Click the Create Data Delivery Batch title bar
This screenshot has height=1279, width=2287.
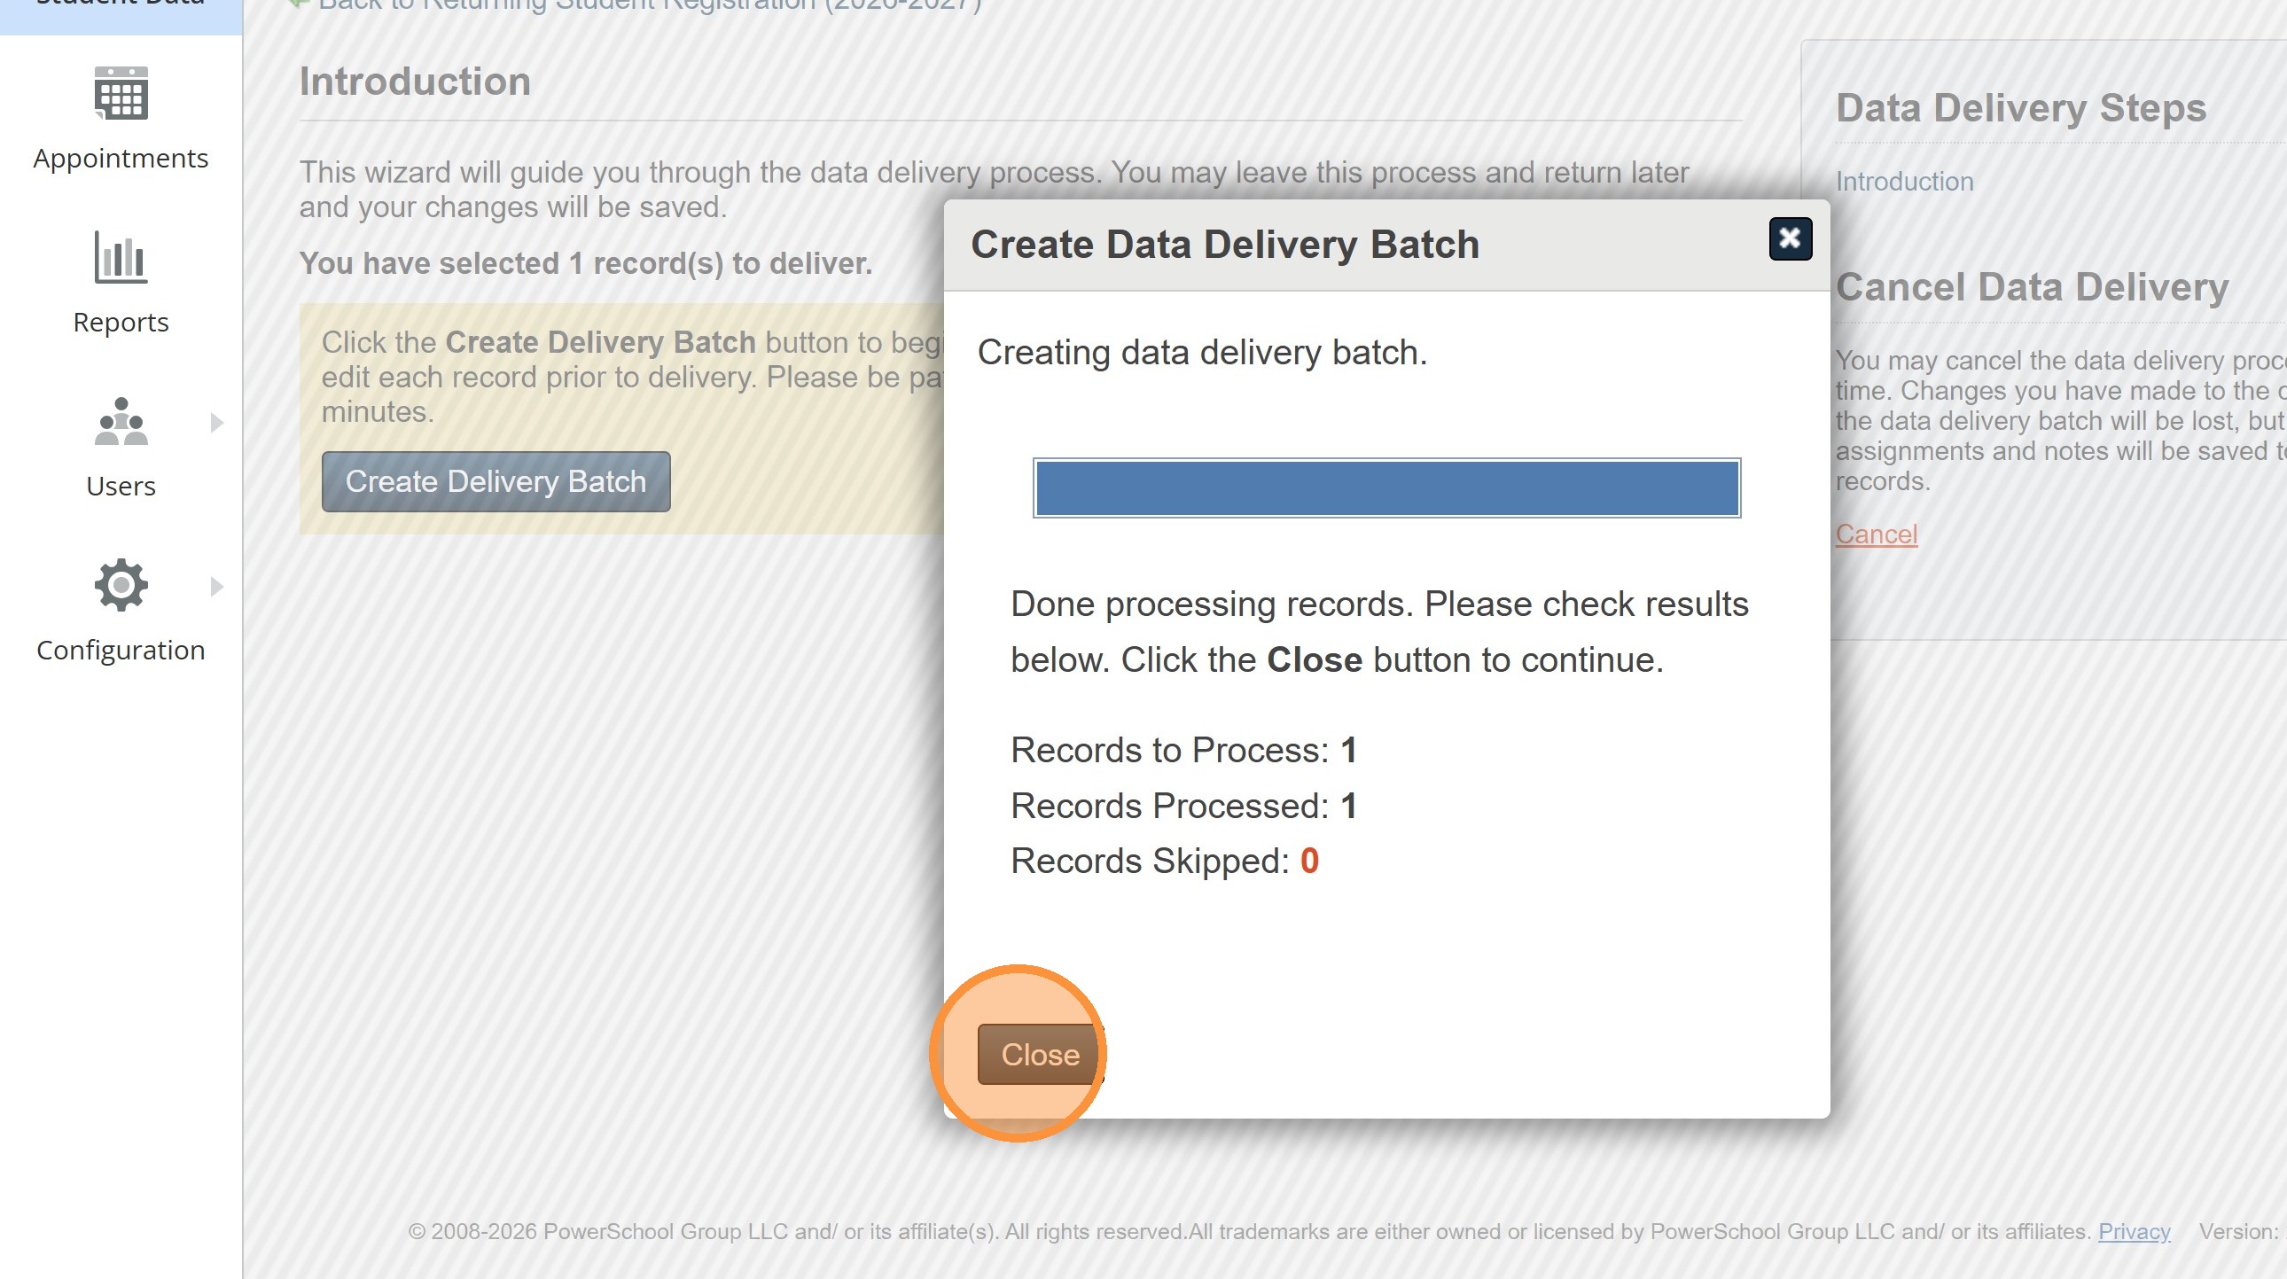click(x=1224, y=244)
